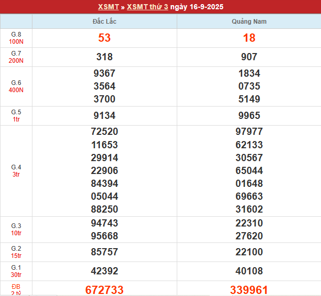Click Đắc Lắc special prize 672733

105,290
